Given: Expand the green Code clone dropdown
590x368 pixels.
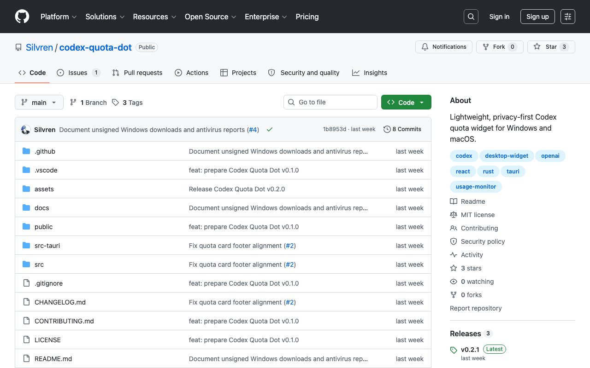Looking at the screenshot, I should (406, 102).
